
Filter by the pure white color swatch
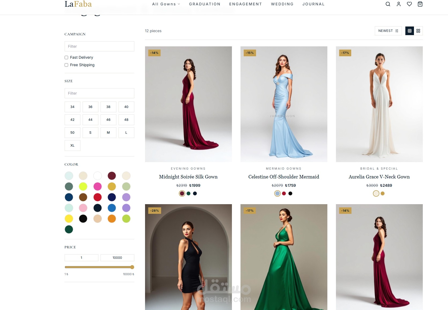pos(98,176)
